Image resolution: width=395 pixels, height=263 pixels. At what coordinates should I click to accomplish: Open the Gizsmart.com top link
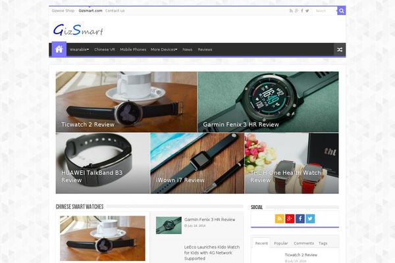click(x=90, y=11)
